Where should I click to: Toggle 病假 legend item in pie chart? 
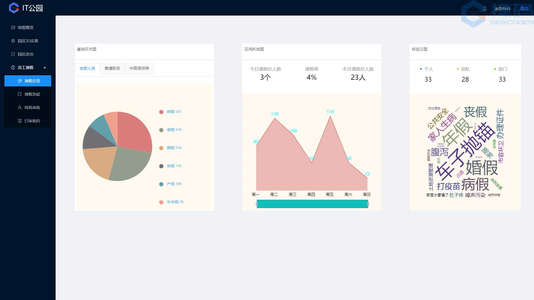point(170,112)
